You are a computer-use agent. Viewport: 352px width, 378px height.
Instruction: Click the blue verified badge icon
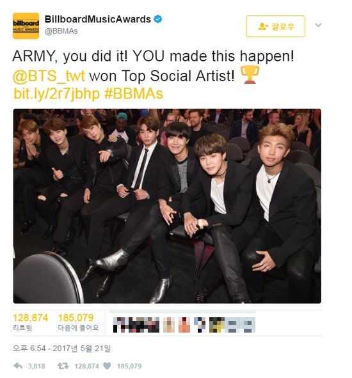pyautogui.click(x=158, y=19)
